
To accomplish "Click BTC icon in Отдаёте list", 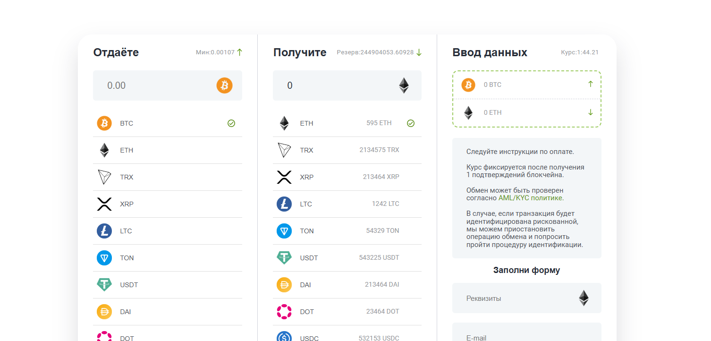I will click(104, 123).
